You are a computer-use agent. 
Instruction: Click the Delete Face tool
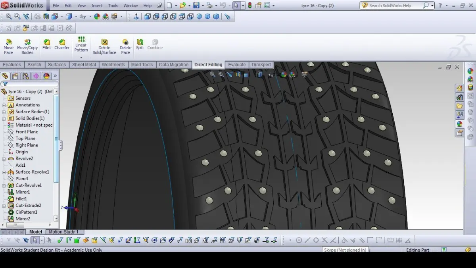[x=125, y=47]
